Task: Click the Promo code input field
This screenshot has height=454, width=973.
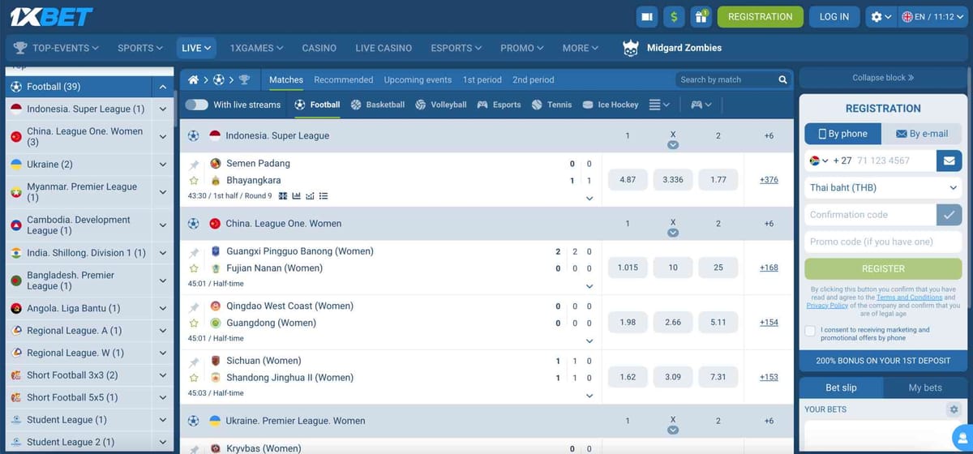Action: pos(883,242)
